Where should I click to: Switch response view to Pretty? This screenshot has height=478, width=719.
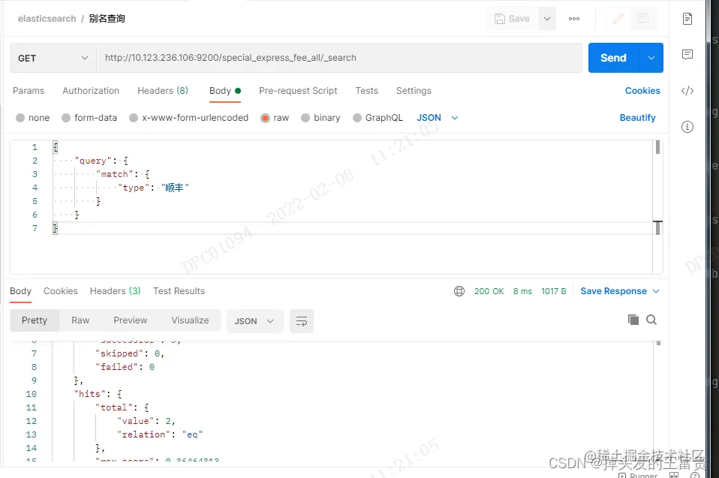click(35, 320)
